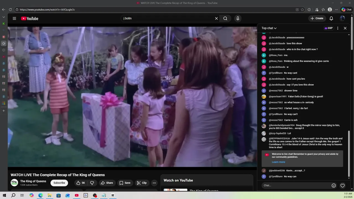Clear the search text with the X icon
This screenshot has width=354, height=199.
point(216,19)
